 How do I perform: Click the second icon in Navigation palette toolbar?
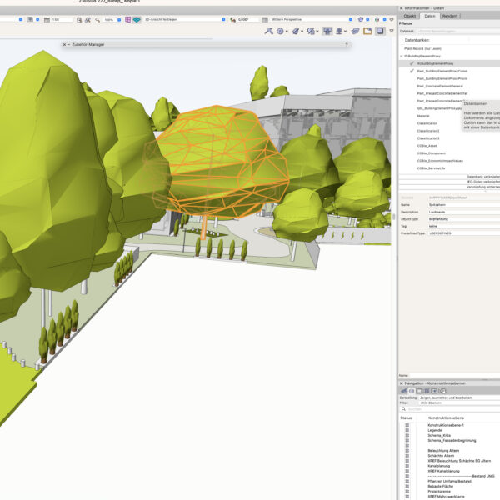point(410,390)
